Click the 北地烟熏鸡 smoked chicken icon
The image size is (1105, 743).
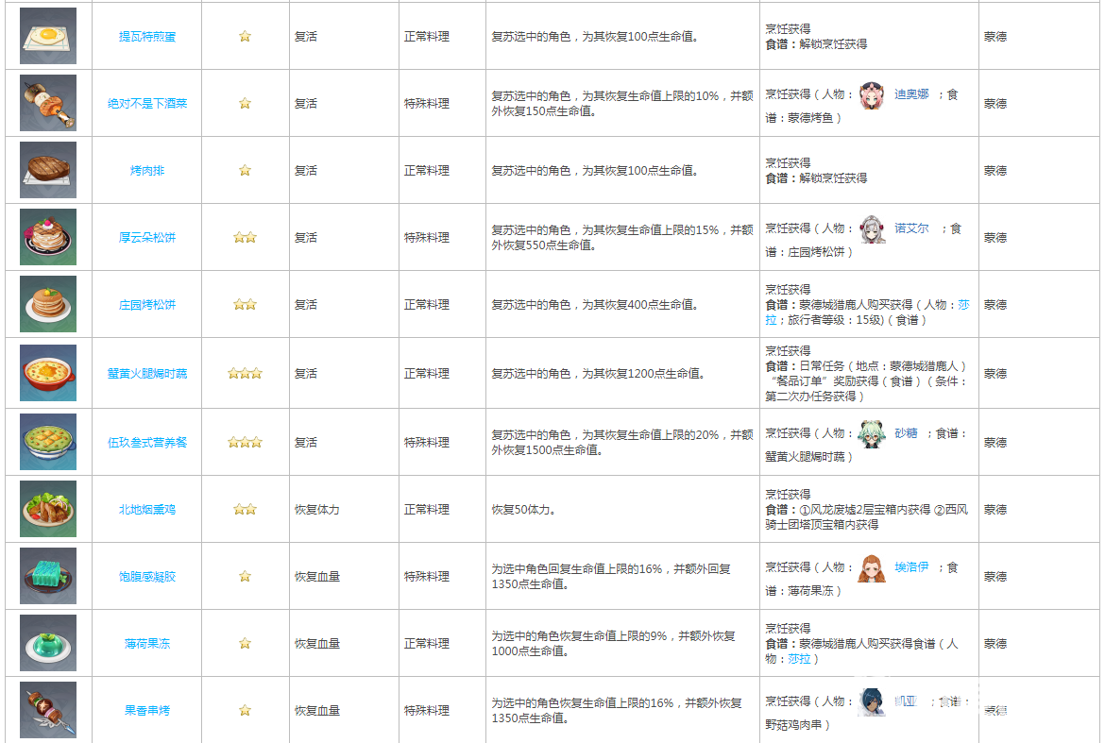[x=47, y=509]
